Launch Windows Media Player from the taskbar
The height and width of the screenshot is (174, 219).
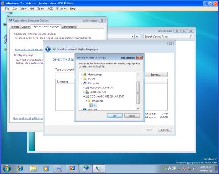coord(46,169)
